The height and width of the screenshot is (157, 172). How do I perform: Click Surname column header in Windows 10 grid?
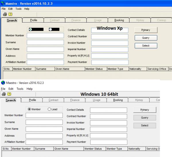pos(44,149)
